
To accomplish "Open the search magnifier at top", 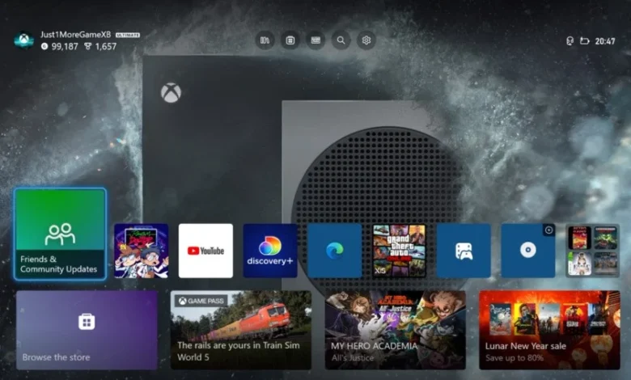I will pos(341,40).
